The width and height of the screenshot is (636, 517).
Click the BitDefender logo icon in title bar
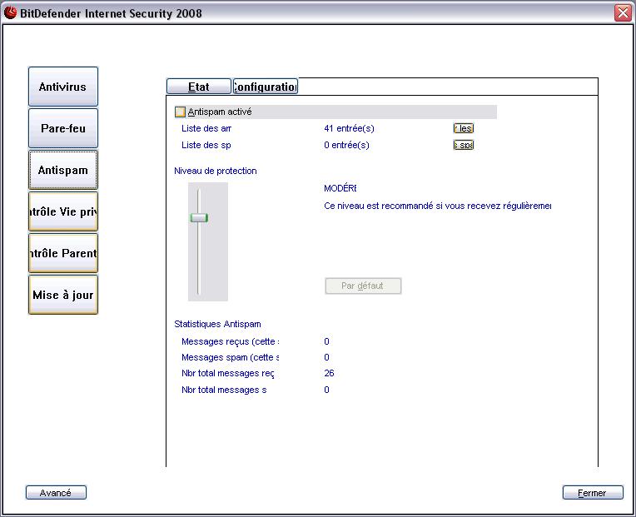point(10,12)
